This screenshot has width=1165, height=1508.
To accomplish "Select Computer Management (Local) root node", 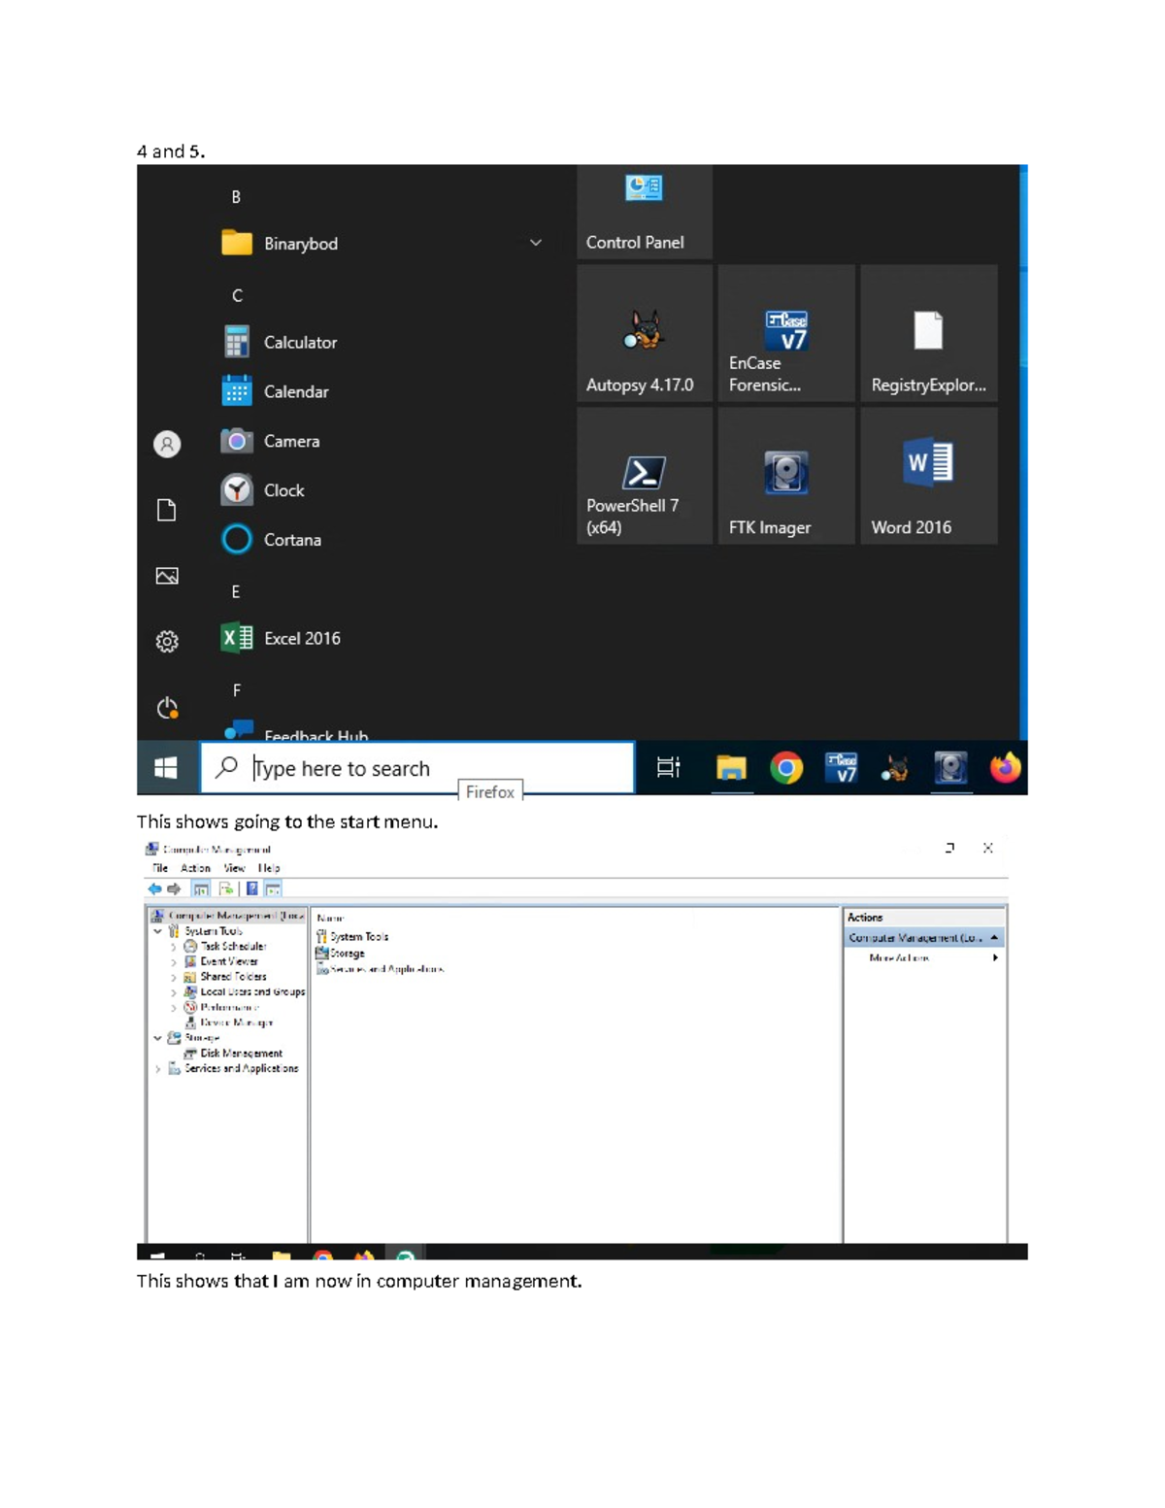I will [x=228, y=916].
